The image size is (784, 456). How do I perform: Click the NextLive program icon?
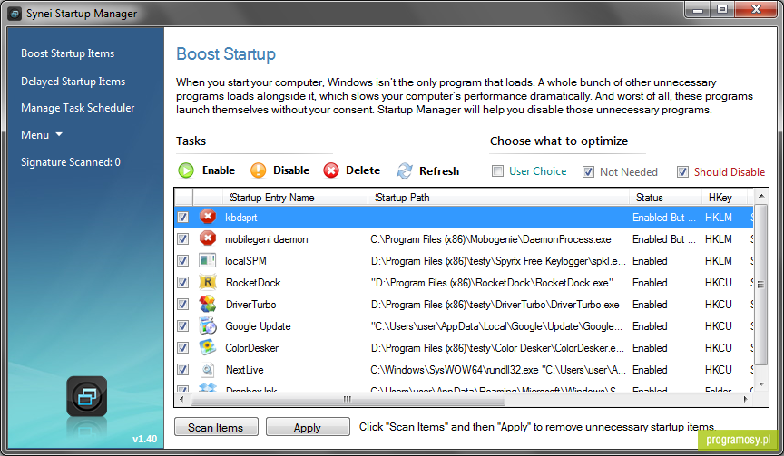(x=208, y=369)
